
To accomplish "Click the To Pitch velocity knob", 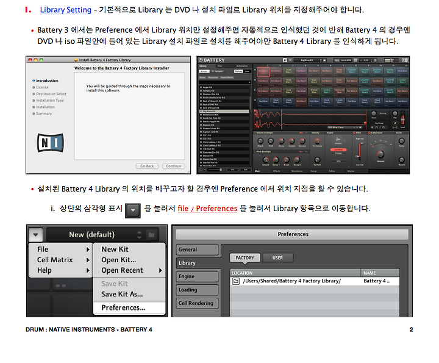I will point(317,160).
